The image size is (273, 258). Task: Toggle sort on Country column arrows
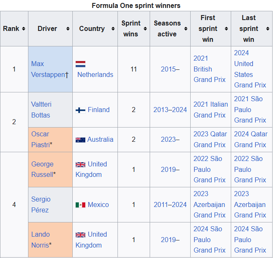(113, 29)
